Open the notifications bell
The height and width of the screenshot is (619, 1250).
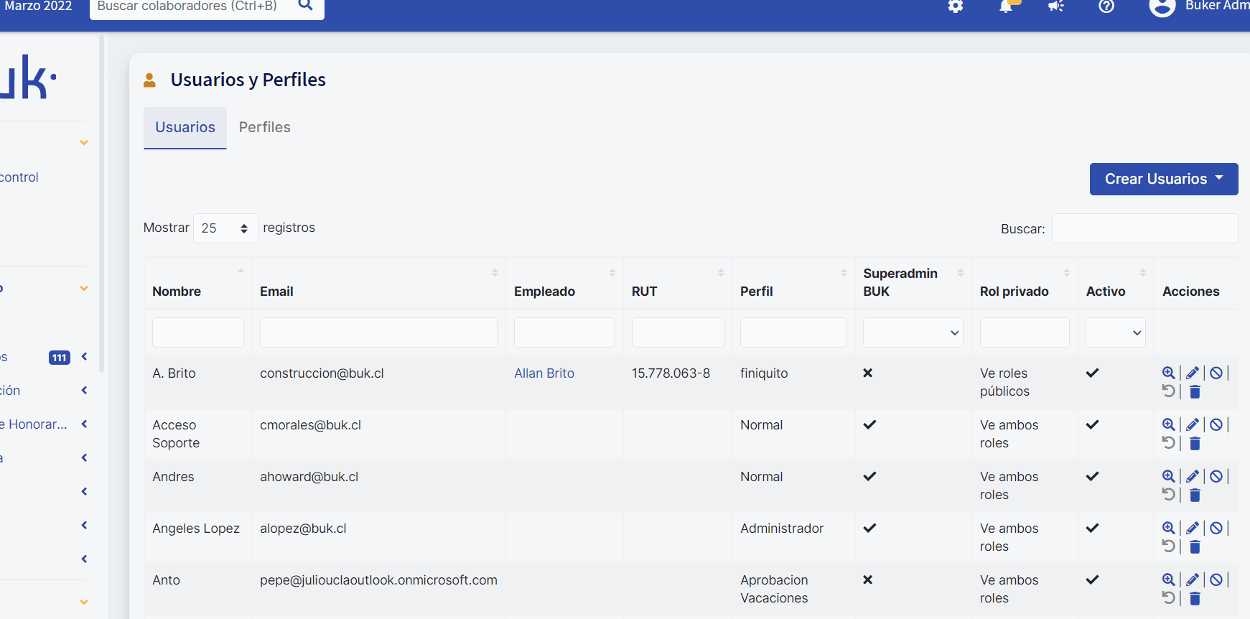[x=1006, y=6]
